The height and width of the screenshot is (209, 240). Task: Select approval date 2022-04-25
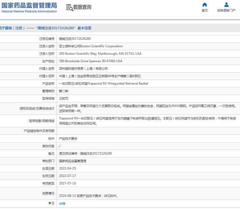pyautogui.click(x=67, y=169)
